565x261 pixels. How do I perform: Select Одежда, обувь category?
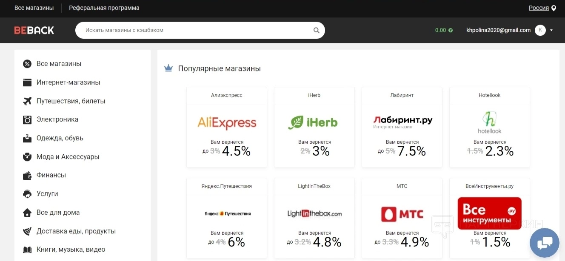click(60, 138)
